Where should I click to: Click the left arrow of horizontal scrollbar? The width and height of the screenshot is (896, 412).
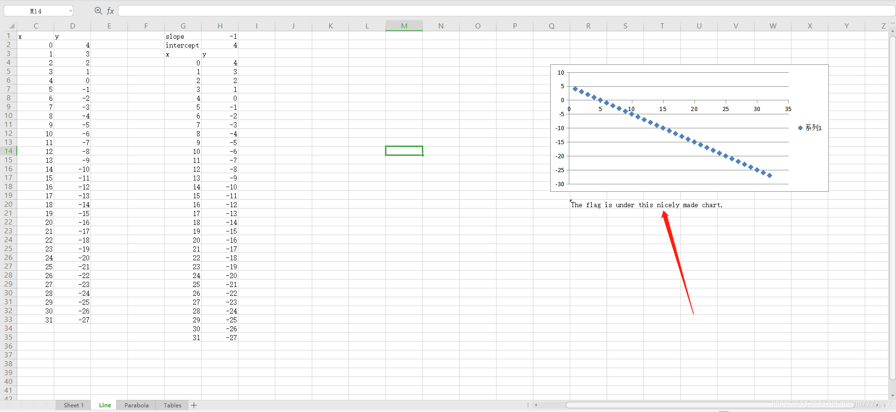(x=536, y=405)
